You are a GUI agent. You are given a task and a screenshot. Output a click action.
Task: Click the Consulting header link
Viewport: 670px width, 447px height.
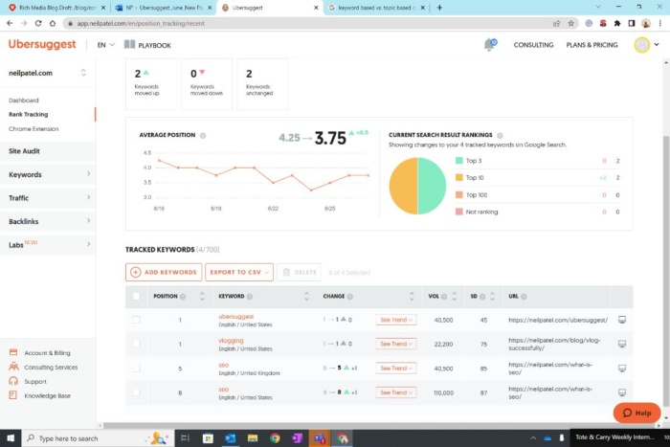[x=533, y=45]
